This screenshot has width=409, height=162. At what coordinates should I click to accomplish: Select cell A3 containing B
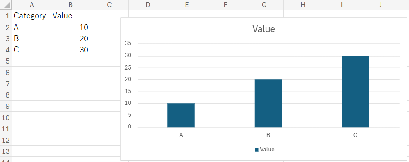click(31, 39)
